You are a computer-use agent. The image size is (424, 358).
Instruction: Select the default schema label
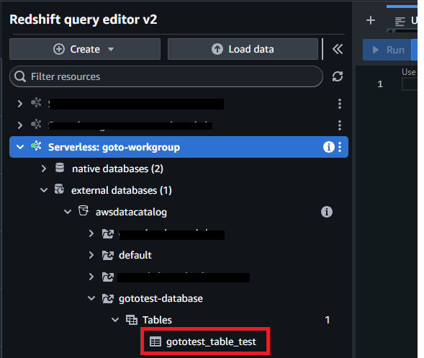click(135, 255)
